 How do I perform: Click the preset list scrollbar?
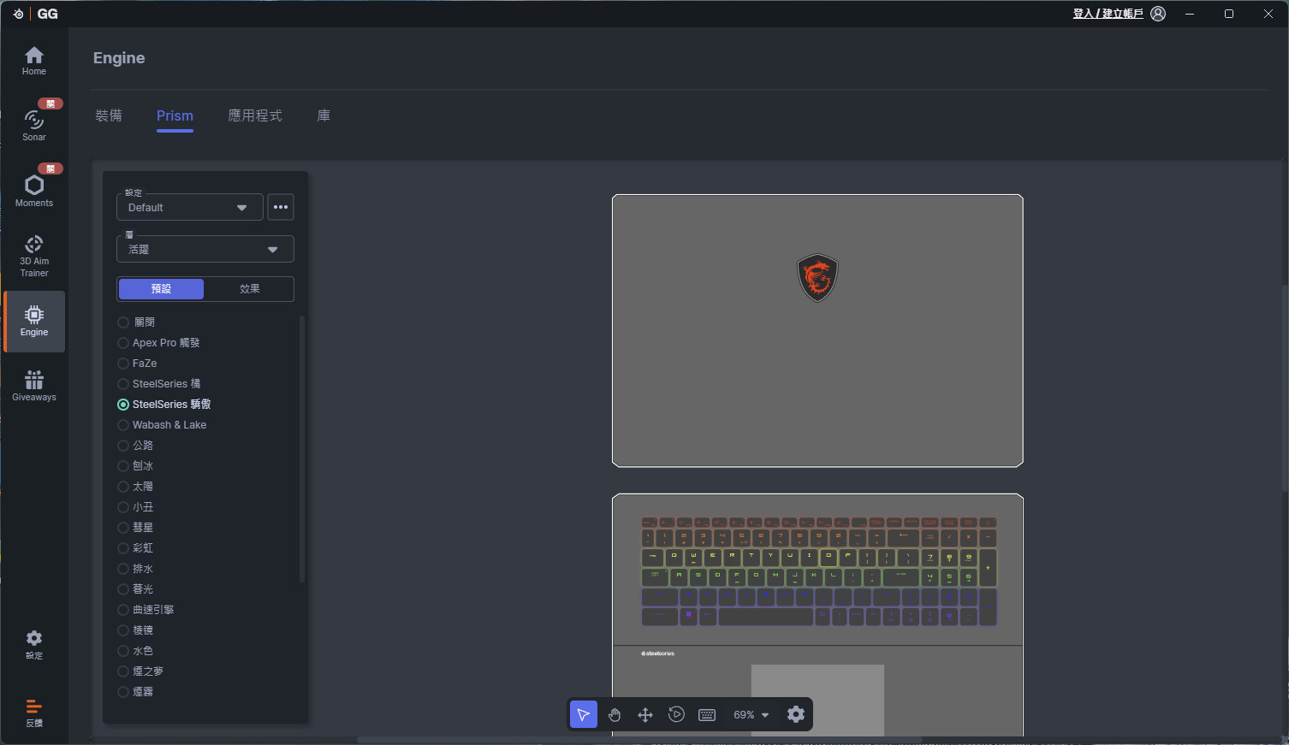(302, 449)
